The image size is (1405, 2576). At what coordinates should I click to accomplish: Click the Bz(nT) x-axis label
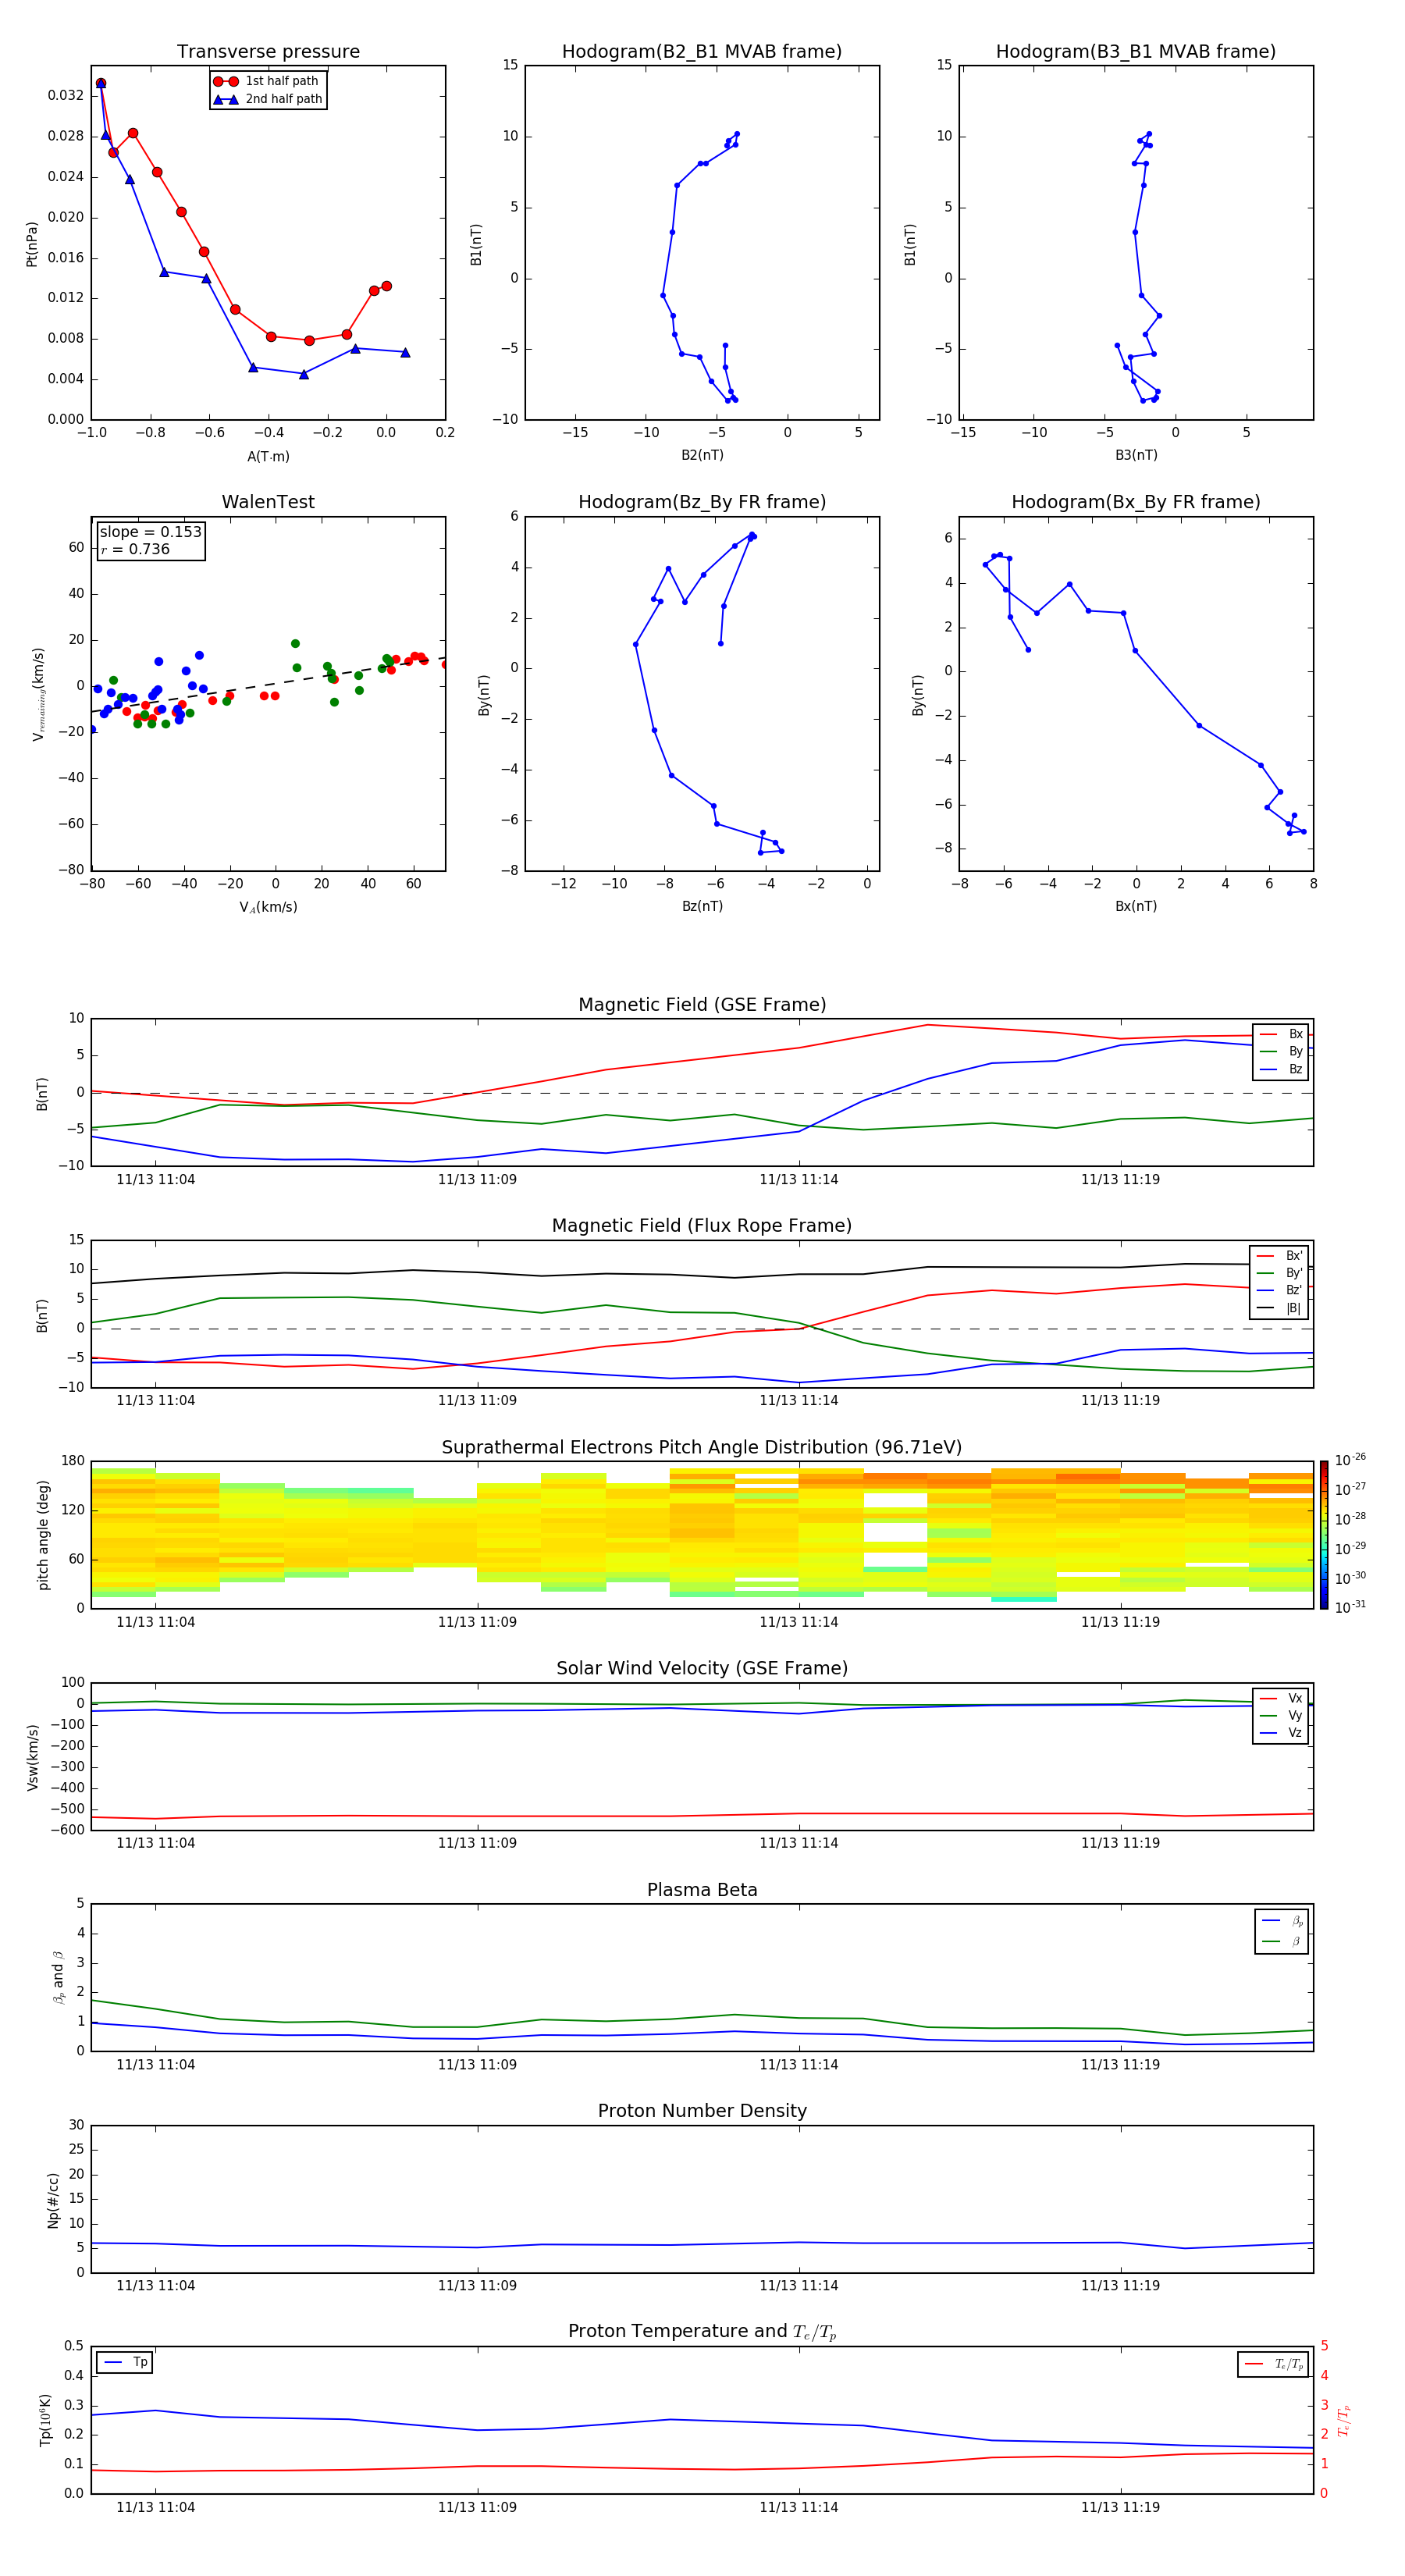click(702, 906)
